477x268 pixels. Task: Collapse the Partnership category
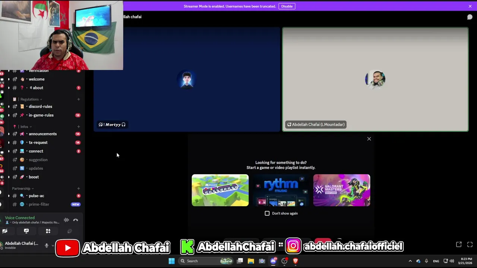[23, 188]
